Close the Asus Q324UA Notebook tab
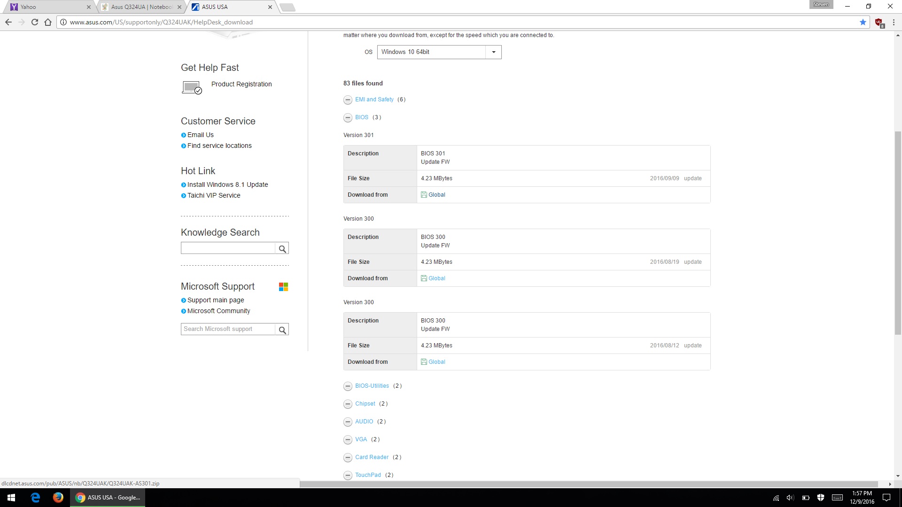The width and height of the screenshot is (902, 507). pyautogui.click(x=179, y=7)
